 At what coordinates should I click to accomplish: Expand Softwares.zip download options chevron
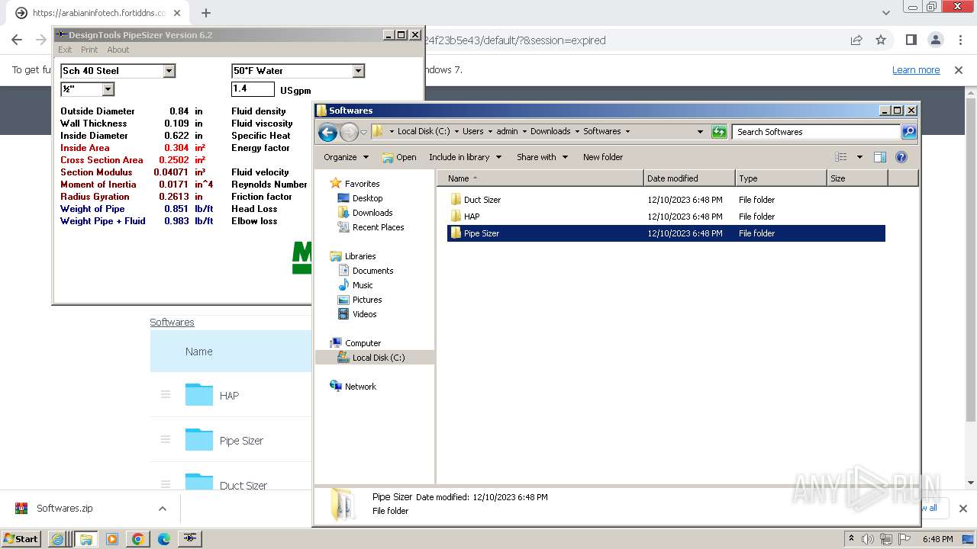coord(163,509)
